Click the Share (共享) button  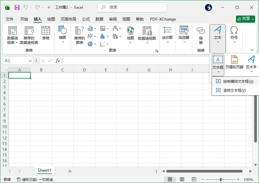(x=246, y=19)
